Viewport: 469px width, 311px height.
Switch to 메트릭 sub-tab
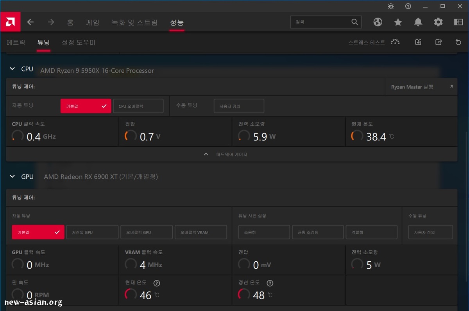[x=16, y=42]
